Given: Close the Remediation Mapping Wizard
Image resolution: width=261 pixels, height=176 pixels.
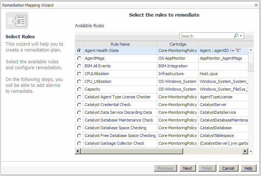Looking at the screenshot, I should pyautogui.click(x=256, y=5).
